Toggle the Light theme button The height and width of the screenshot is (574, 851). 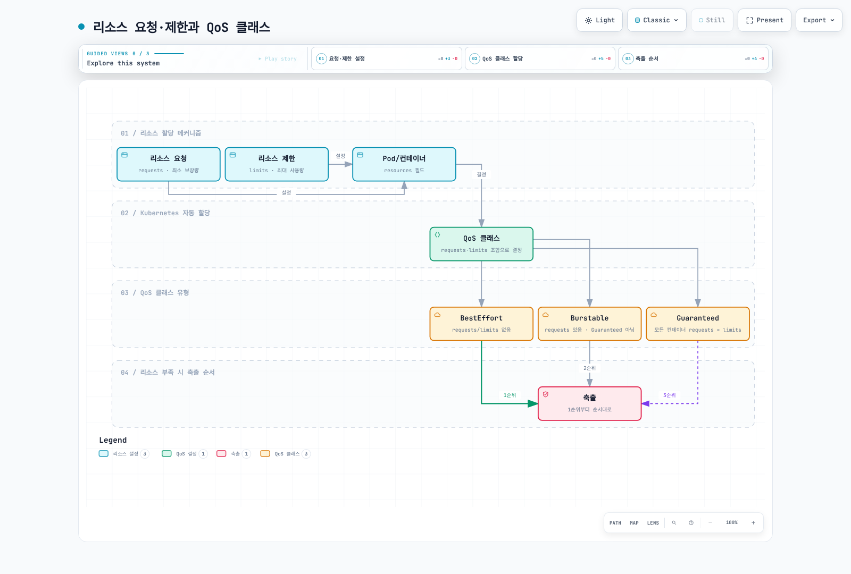tap(599, 20)
